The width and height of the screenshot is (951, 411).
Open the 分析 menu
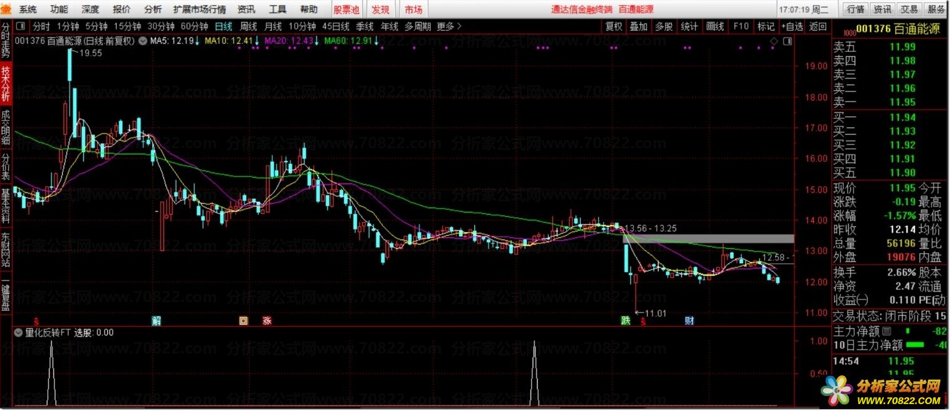(x=153, y=9)
